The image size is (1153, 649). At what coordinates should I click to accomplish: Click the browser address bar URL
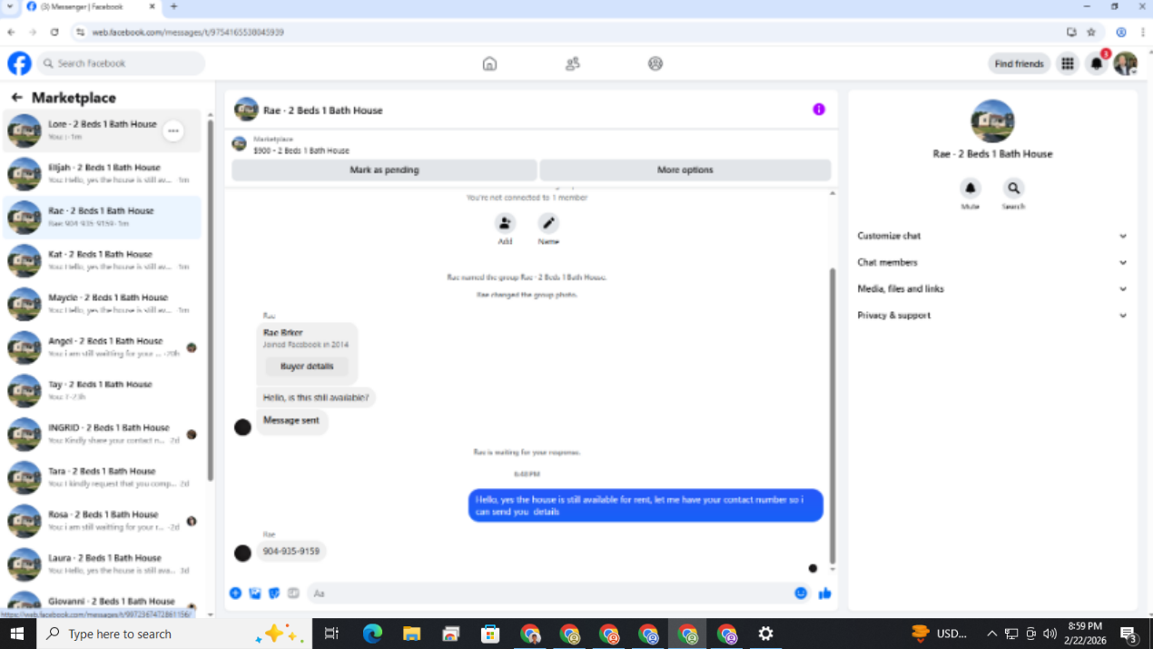point(188,32)
